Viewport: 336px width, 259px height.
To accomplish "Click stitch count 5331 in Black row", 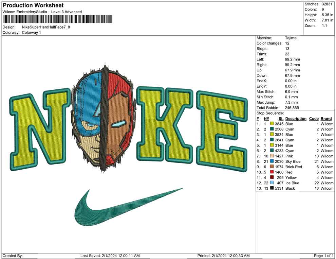I will point(279,188).
